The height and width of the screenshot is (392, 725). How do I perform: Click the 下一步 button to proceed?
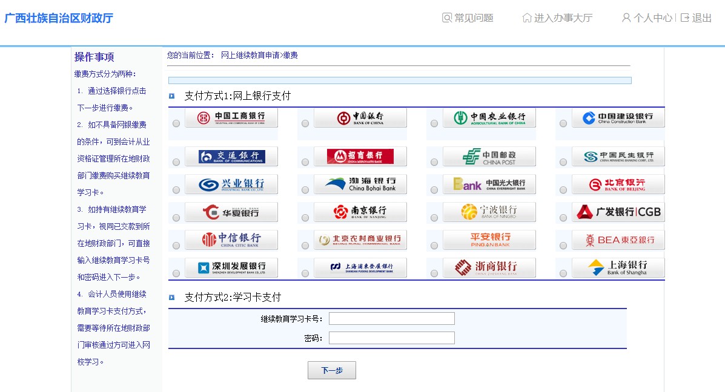(331, 370)
